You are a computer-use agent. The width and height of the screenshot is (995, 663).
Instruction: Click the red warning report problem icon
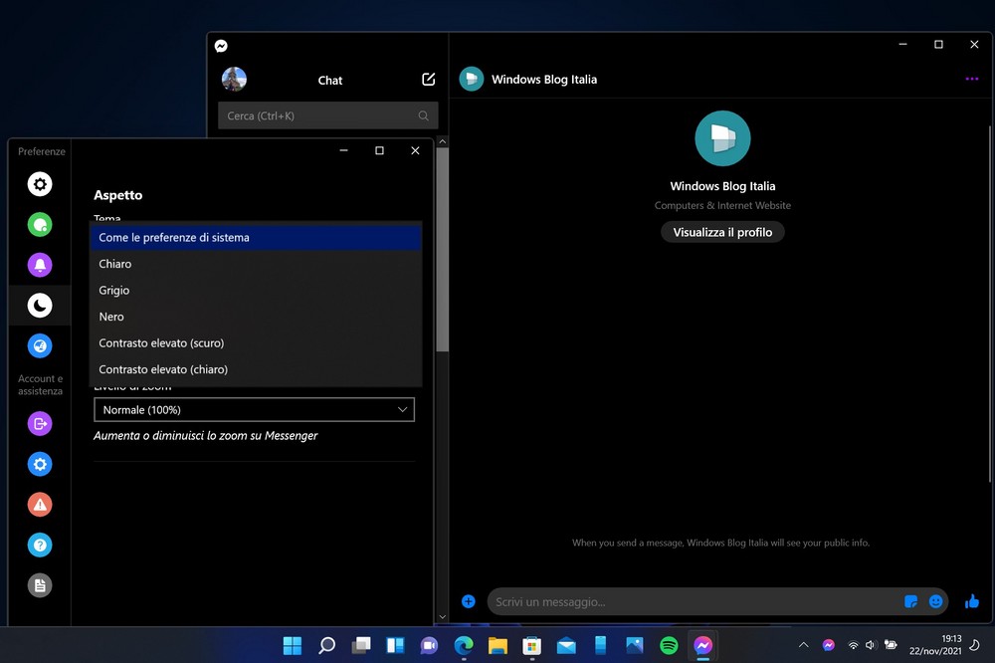[x=39, y=505]
